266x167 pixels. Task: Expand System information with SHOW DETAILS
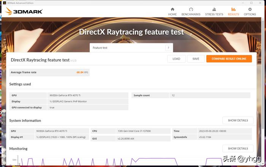[237, 120]
